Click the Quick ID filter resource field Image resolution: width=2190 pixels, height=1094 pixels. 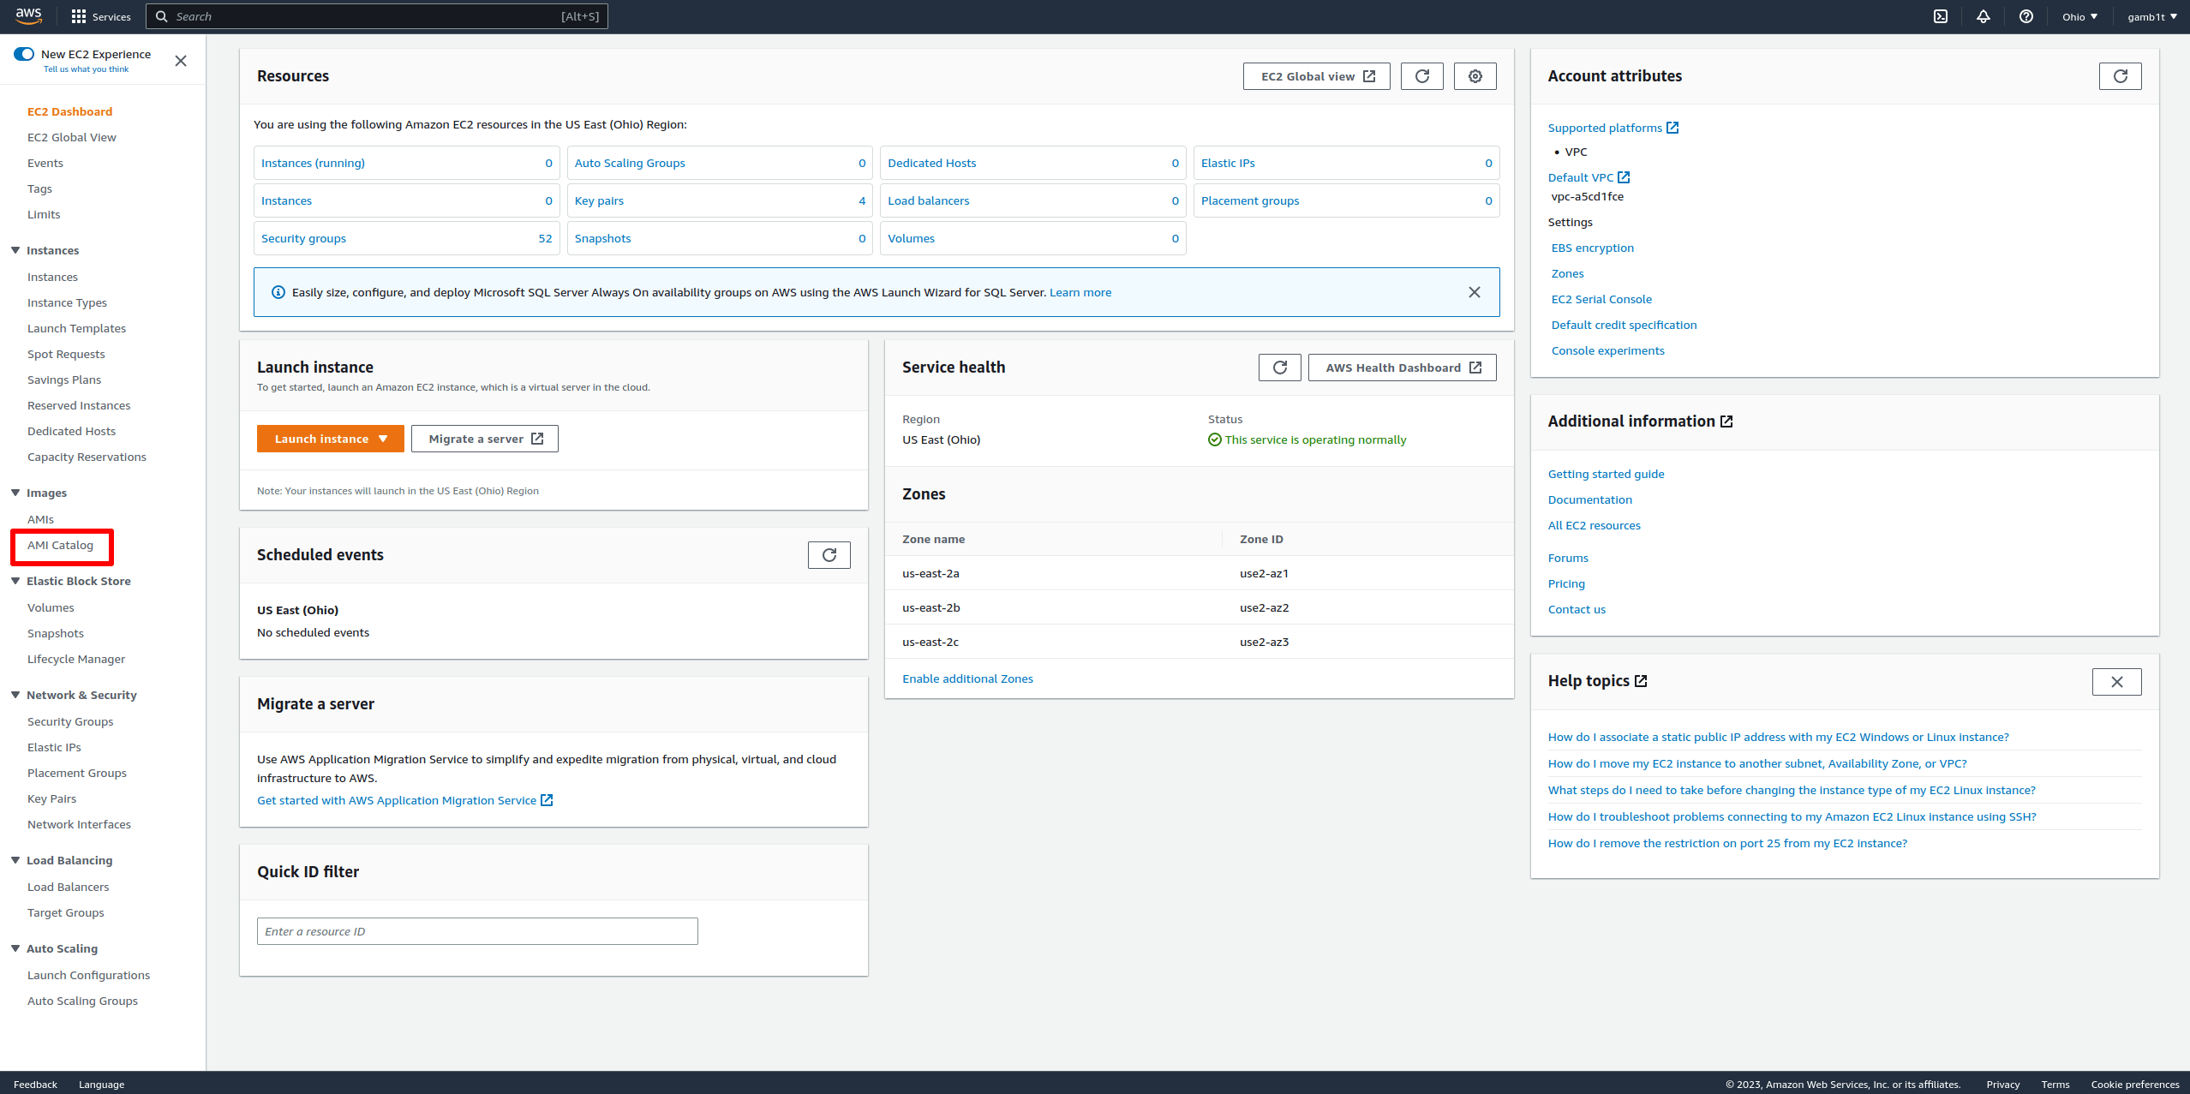pyautogui.click(x=477, y=931)
